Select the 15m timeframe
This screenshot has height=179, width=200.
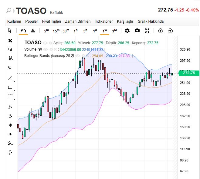[56, 31]
